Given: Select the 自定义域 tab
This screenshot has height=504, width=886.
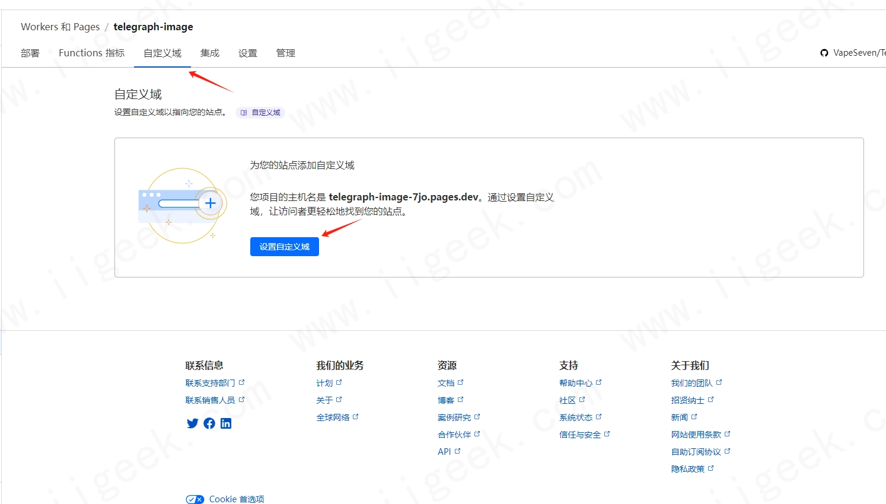Looking at the screenshot, I should point(162,53).
